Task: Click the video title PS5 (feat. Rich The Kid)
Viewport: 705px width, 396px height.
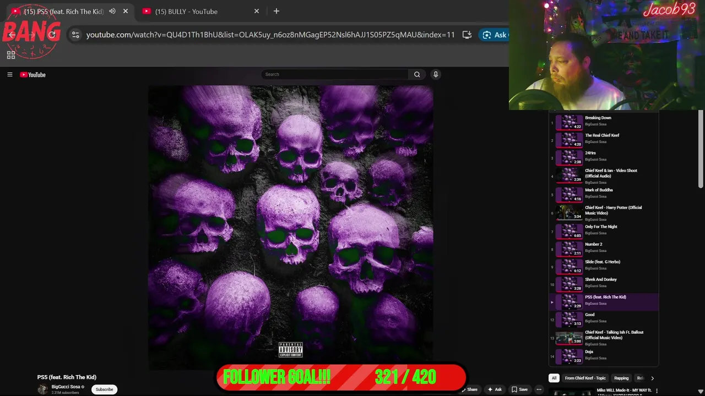Action: 67,377
